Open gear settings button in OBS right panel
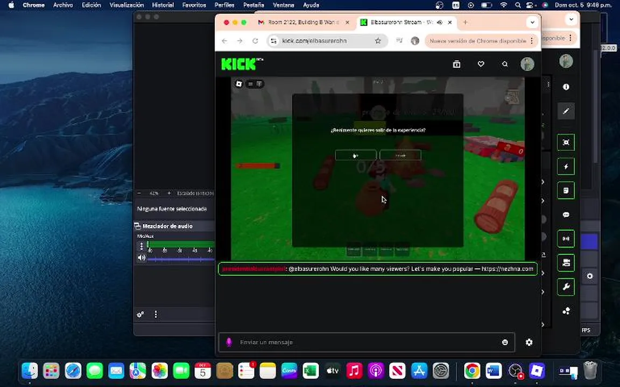 [x=589, y=276]
